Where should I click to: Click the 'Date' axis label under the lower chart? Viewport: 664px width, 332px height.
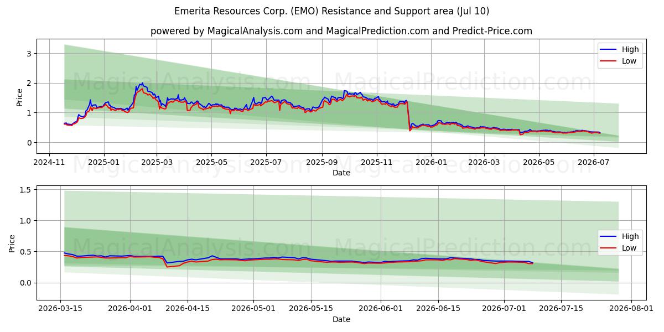point(341,319)
